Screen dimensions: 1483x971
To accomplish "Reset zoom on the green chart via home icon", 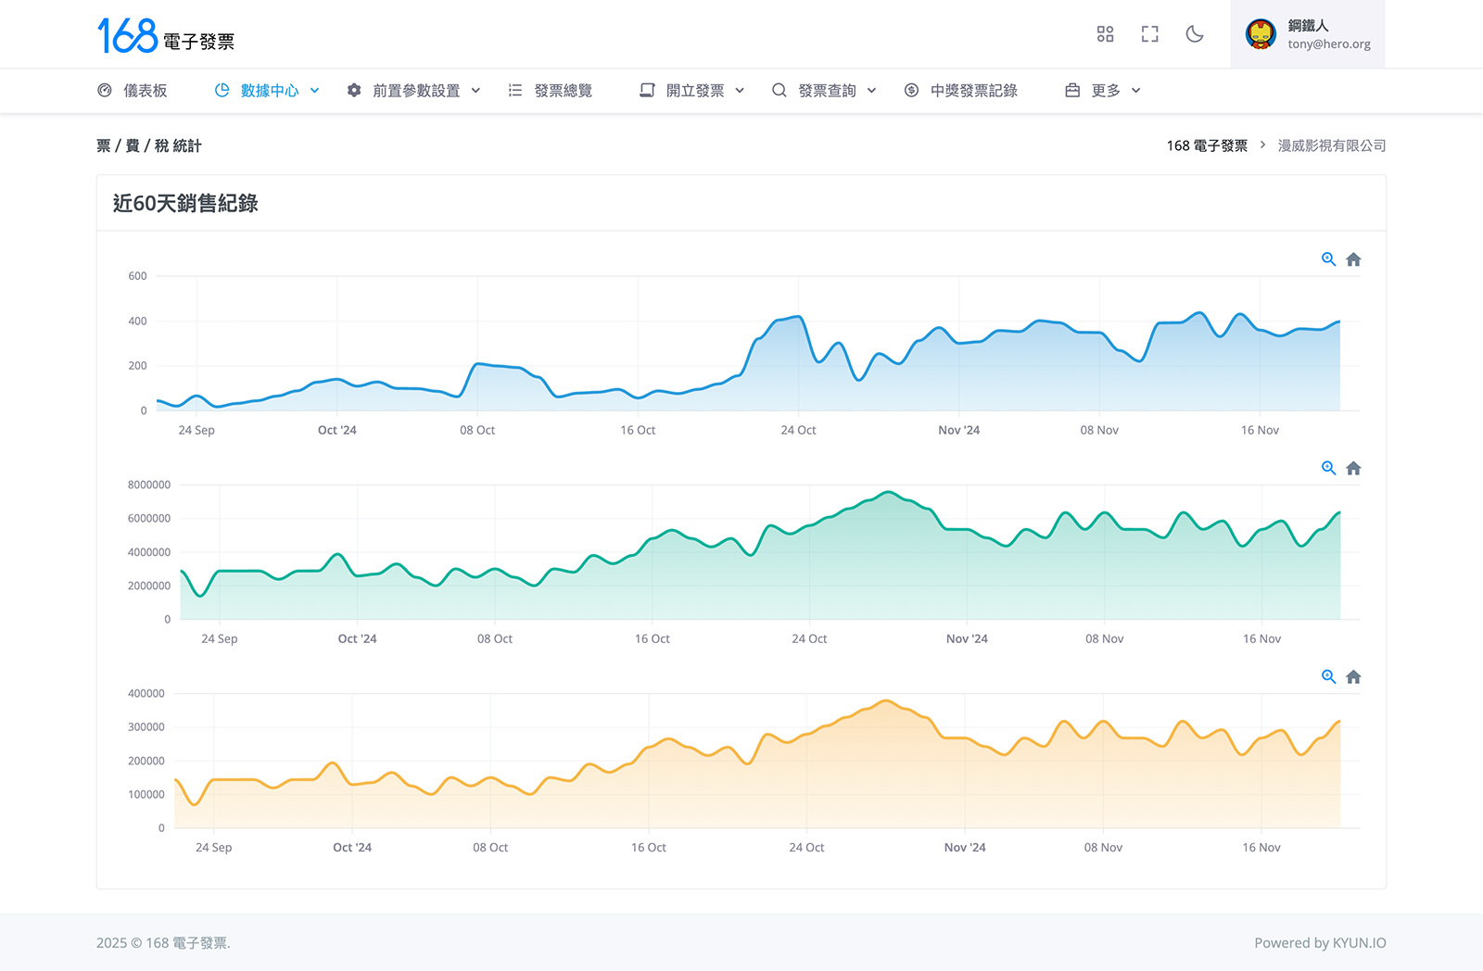I will [x=1353, y=468].
